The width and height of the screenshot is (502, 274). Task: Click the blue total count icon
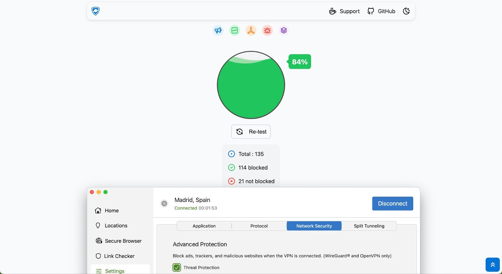coord(232,154)
